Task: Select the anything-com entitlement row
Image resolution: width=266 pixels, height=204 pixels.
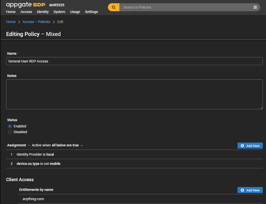Action: (x=33, y=199)
